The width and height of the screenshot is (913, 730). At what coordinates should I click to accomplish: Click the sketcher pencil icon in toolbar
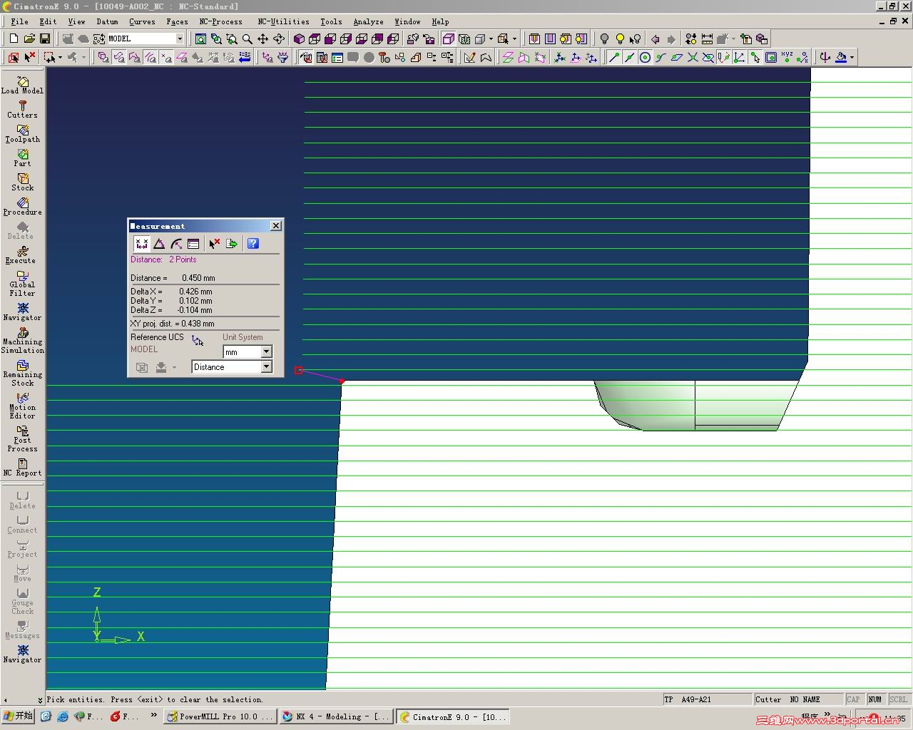pyautogui.click(x=469, y=57)
